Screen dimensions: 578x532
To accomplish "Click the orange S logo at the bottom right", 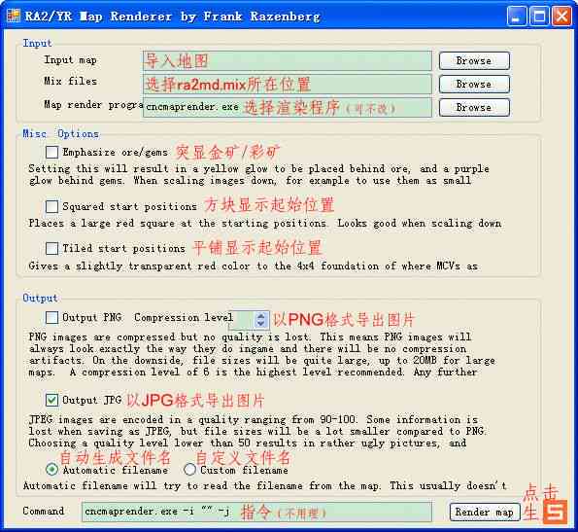I will coord(555,512).
